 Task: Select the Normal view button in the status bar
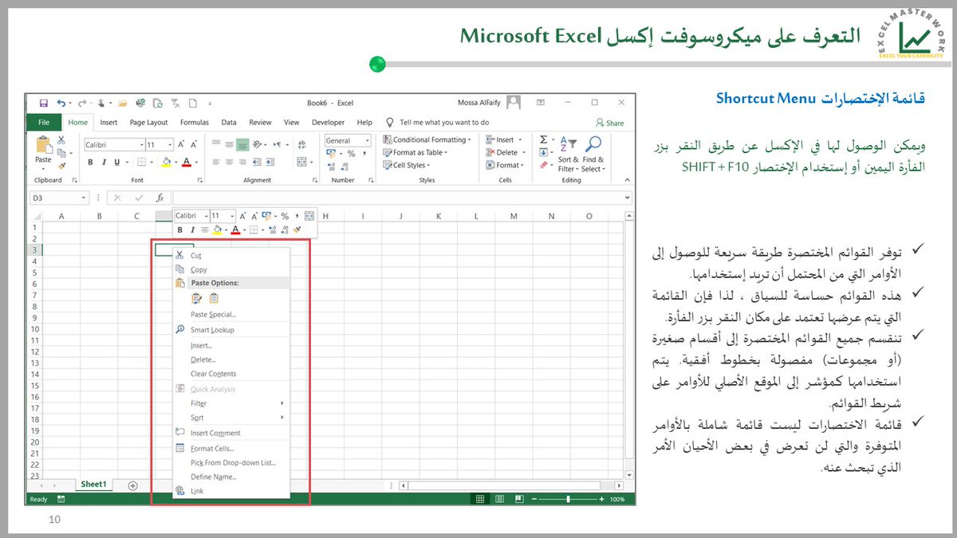point(479,500)
